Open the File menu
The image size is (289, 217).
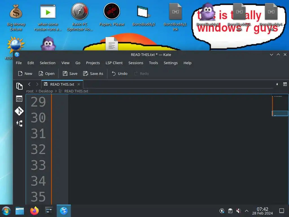click(19, 63)
